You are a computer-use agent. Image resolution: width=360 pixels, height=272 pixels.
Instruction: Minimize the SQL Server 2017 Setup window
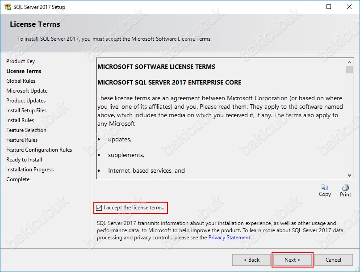click(x=309, y=7)
